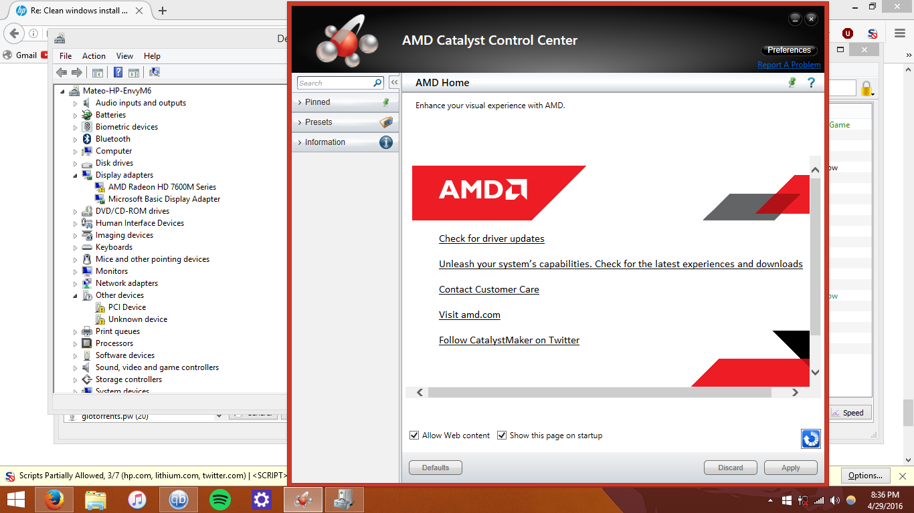Select Microsoft Basic Display Adapter device
Viewport: 914px width, 513px height.
point(164,199)
